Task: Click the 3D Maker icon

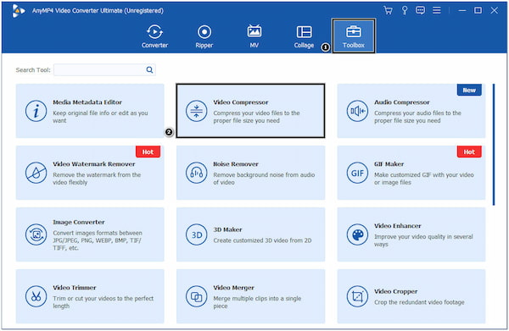Action: (x=197, y=234)
